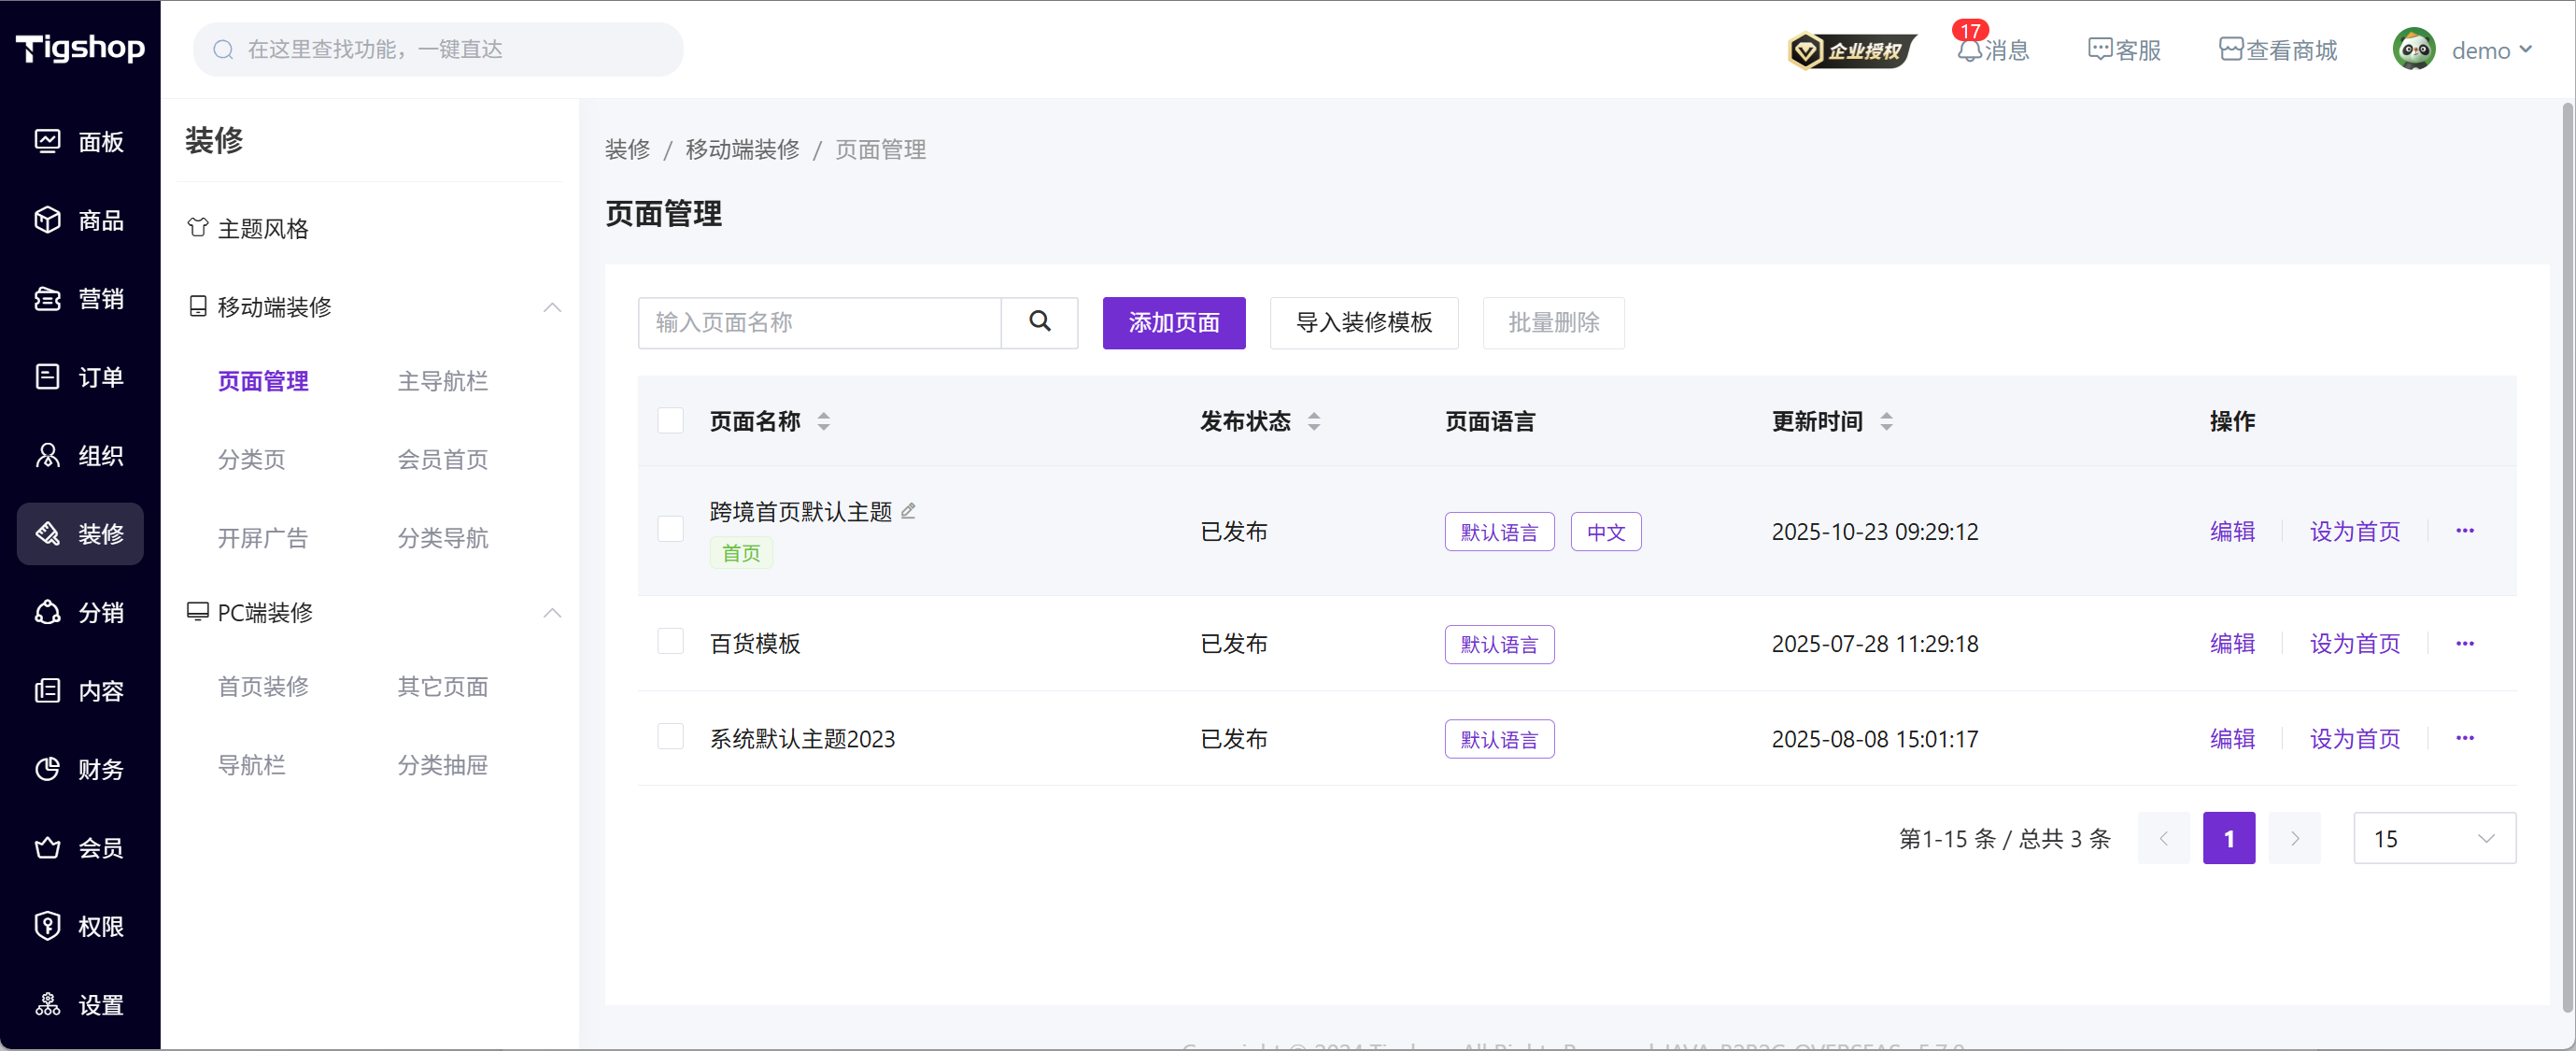The height and width of the screenshot is (1051, 2576).
Task: Open 客服 customer service chat icon
Action: tap(2099, 50)
